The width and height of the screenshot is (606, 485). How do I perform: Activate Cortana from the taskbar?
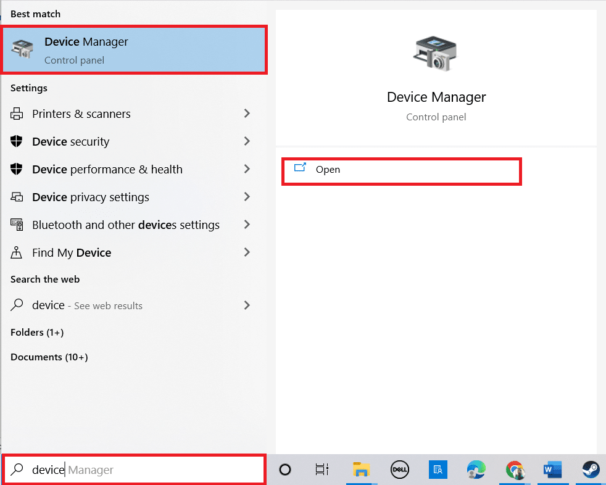pos(285,470)
